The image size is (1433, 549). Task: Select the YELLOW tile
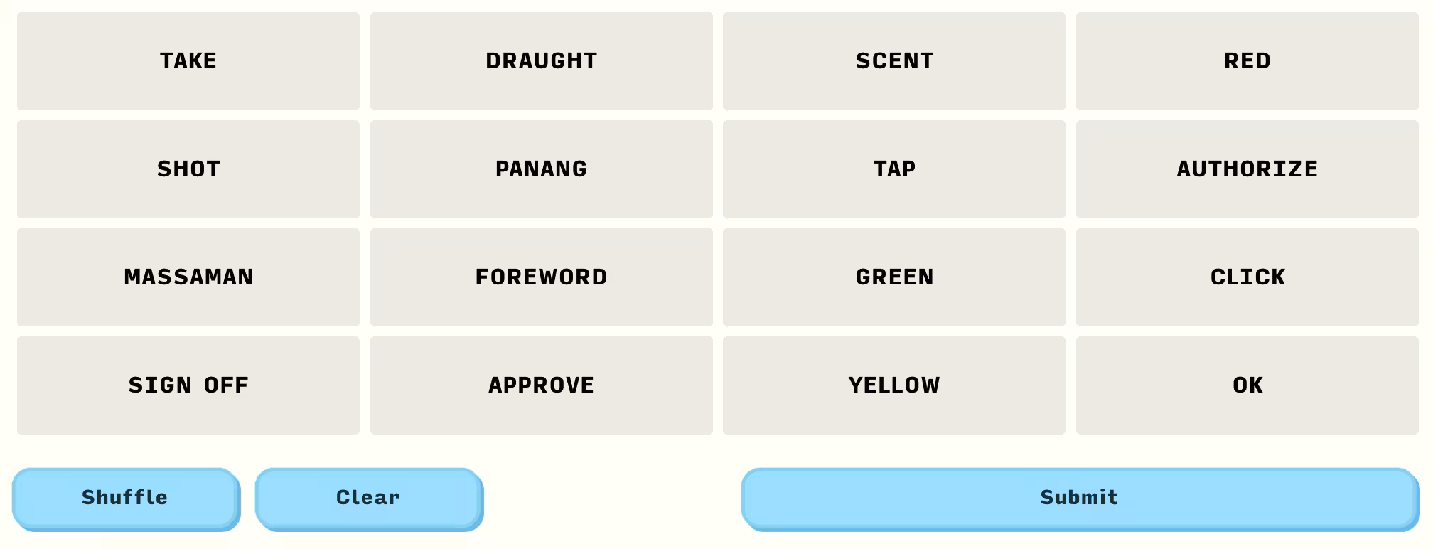coord(893,385)
